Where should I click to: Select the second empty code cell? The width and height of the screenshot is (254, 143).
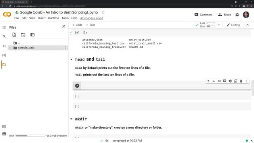click(x=162, y=96)
